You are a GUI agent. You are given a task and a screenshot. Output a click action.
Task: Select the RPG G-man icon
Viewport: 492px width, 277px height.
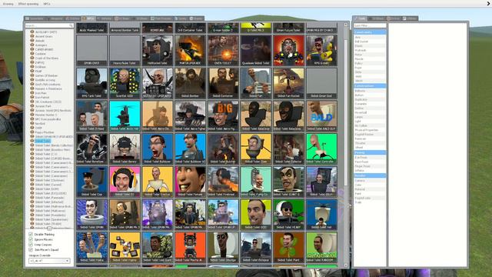click(x=321, y=50)
